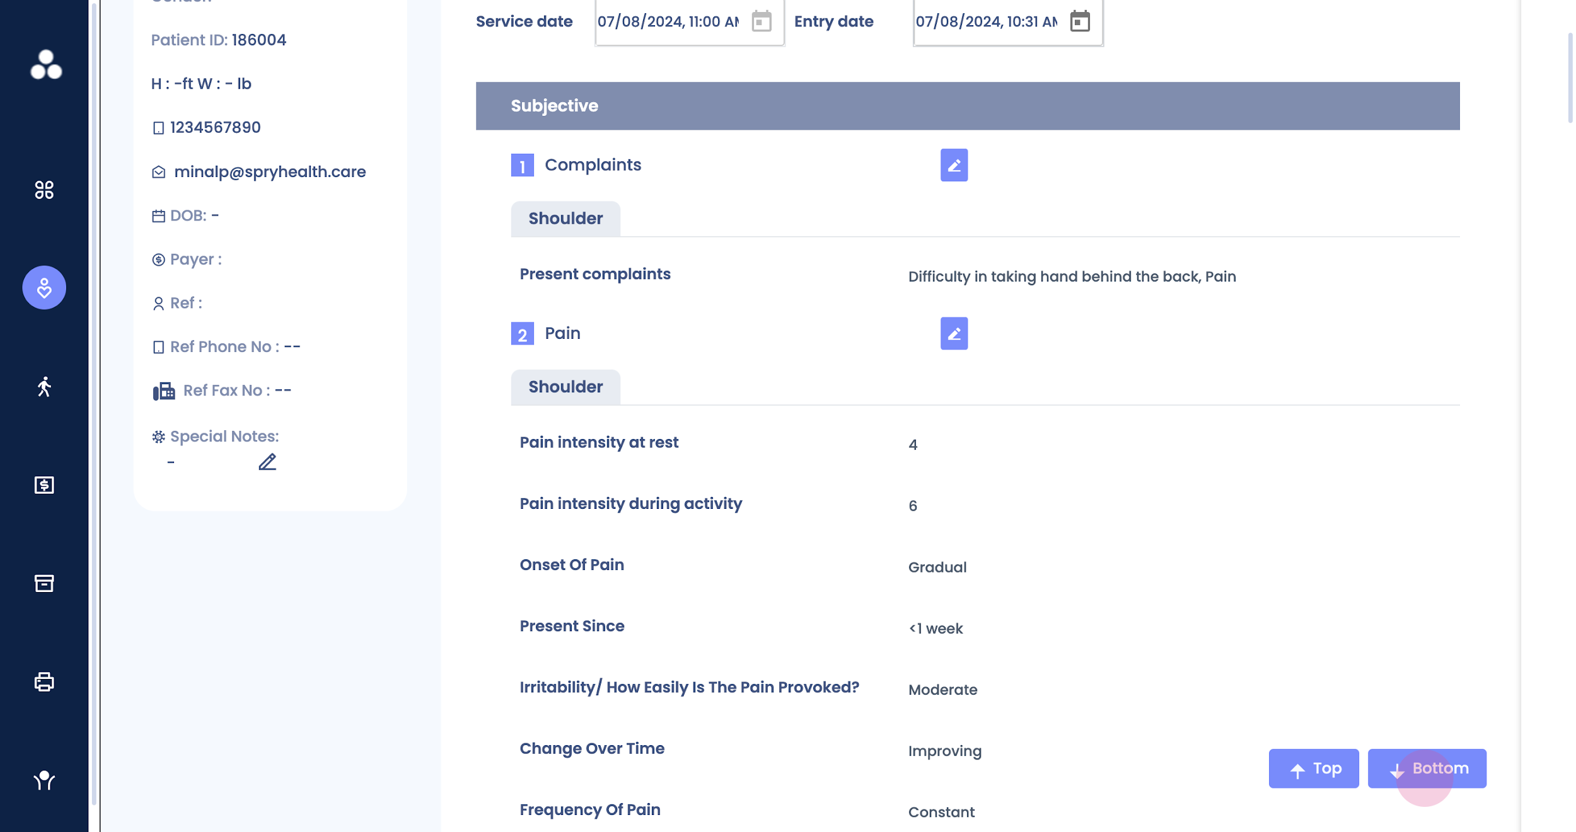1576x832 pixels.
Task: Edit the Pain section with pencil button
Action: click(954, 333)
